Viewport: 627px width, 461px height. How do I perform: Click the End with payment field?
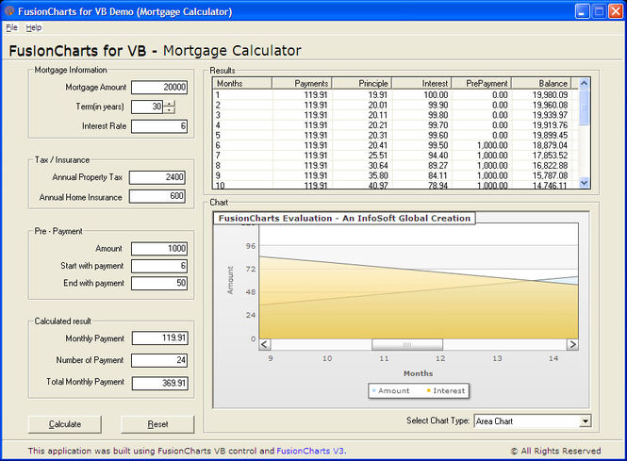pyautogui.click(x=159, y=283)
